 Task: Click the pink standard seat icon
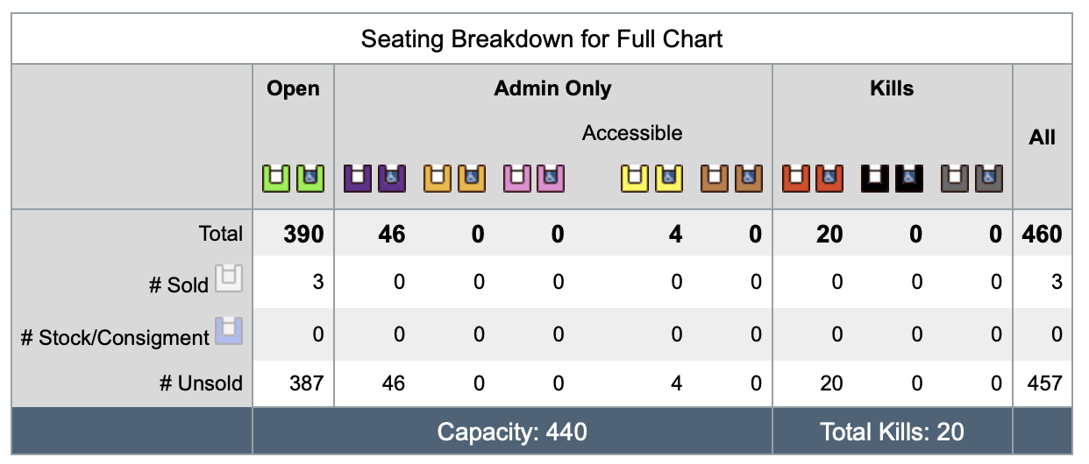pos(518,179)
